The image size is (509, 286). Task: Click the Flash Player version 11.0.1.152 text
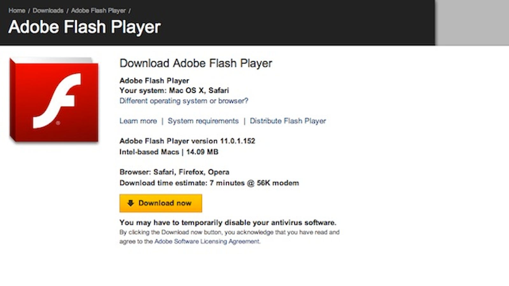point(187,141)
